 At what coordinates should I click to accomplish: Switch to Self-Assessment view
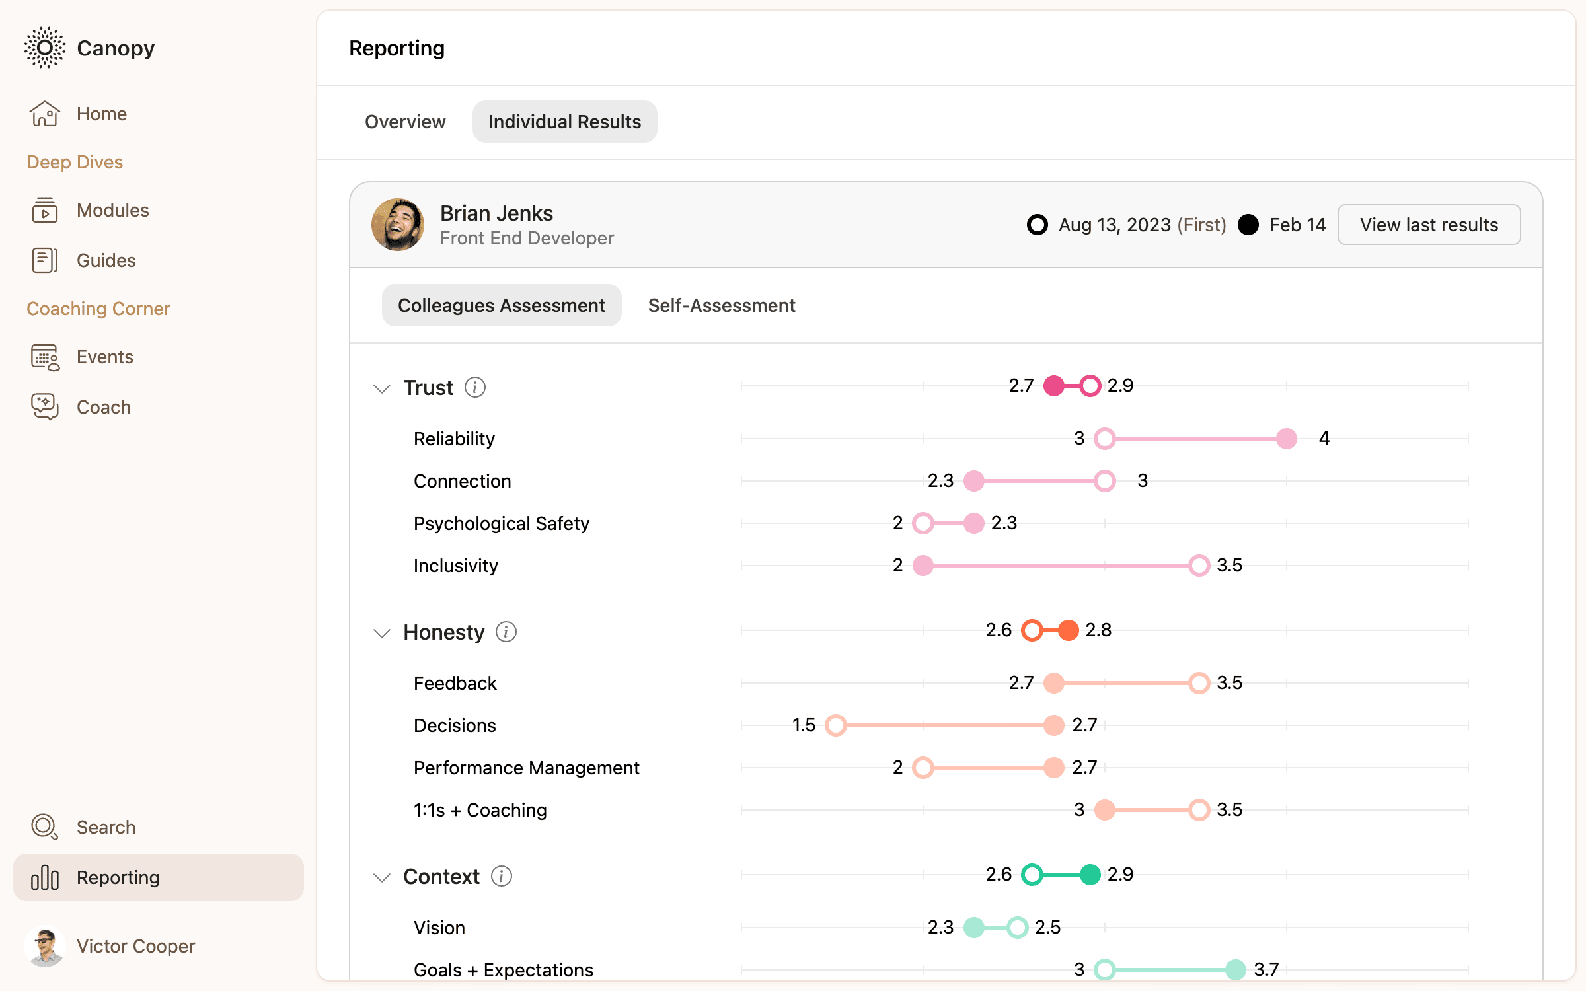coord(722,305)
